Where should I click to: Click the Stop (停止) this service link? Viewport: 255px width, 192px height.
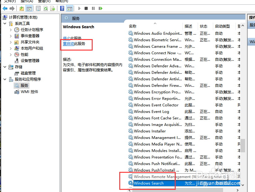pyautogui.click(x=67, y=38)
